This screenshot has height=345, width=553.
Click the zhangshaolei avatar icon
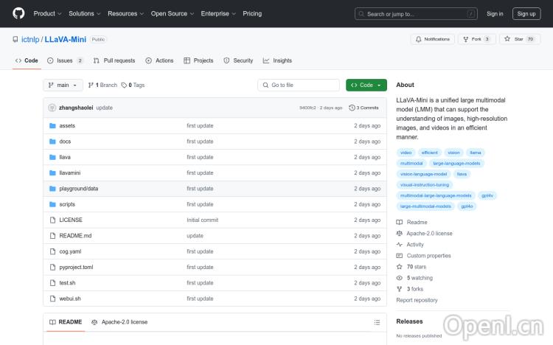pos(52,108)
